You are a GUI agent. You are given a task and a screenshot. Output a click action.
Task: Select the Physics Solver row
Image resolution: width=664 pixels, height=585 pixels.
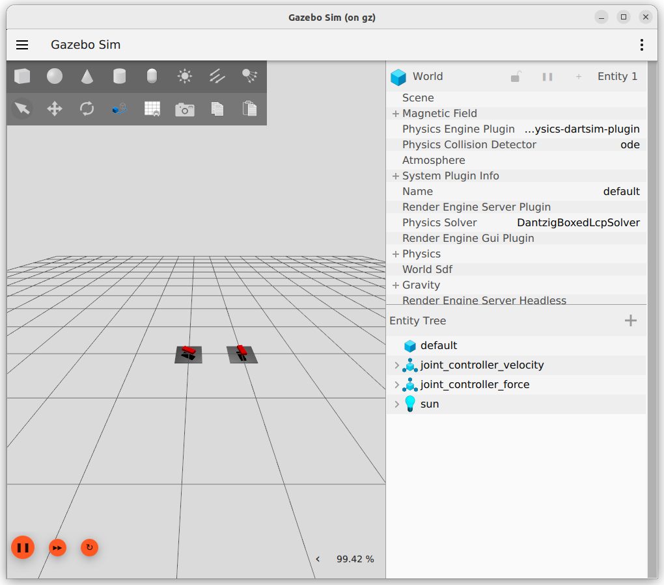point(516,223)
